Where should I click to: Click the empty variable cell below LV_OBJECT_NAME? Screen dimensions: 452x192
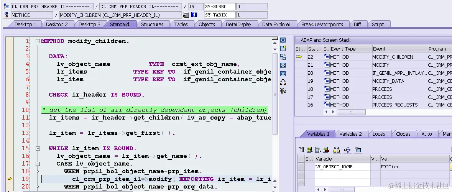[x=342, y=174]
